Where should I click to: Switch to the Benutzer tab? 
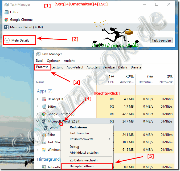[x=109, y=67]
